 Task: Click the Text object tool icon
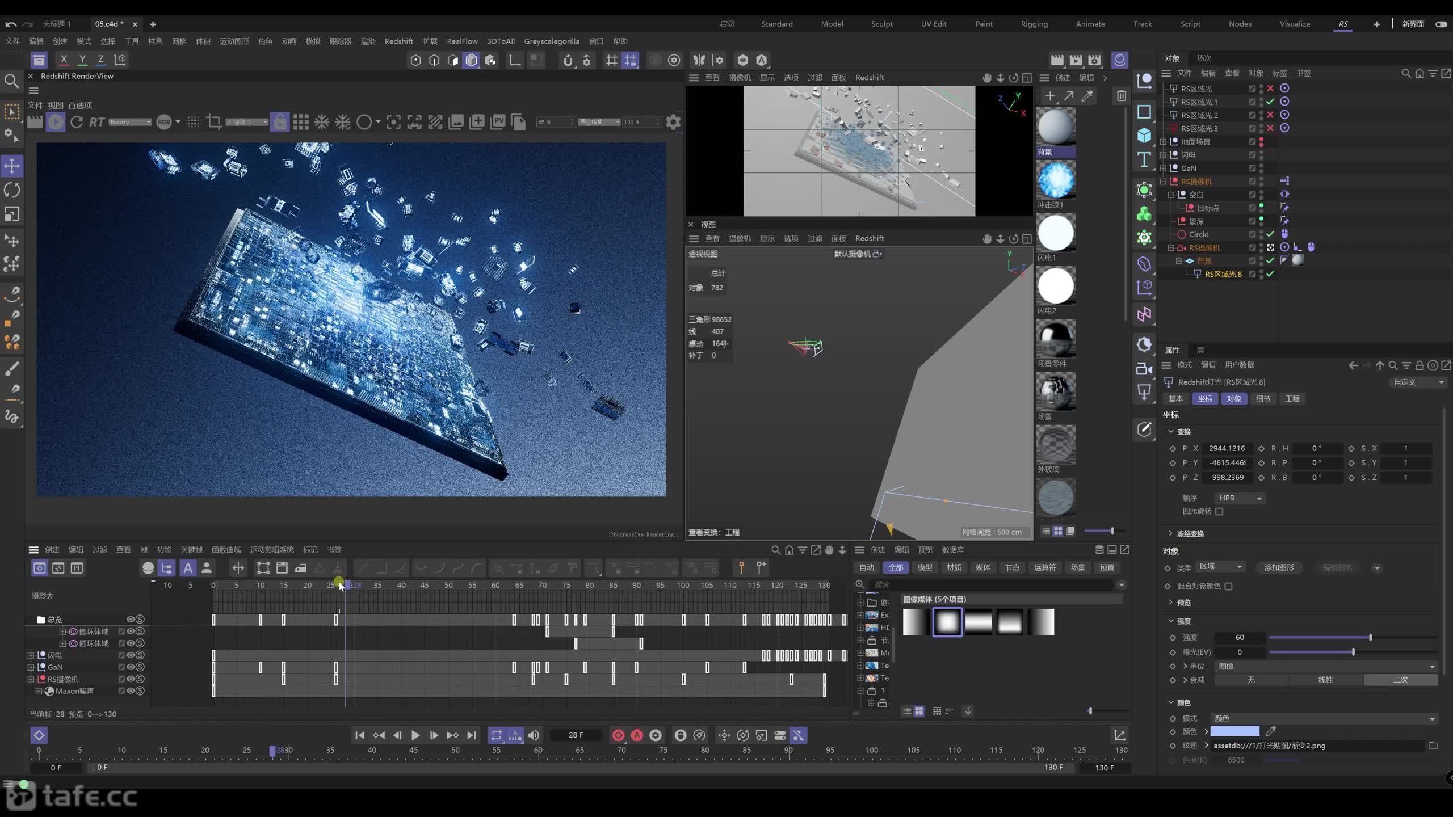pos(1144,160)
